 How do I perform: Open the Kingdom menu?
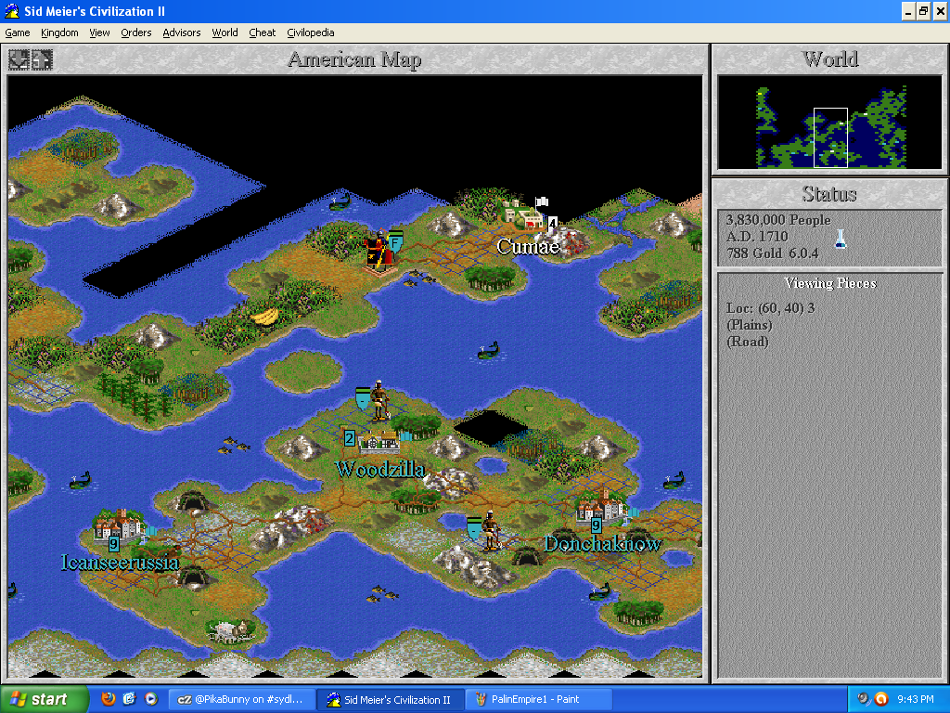[59, 32]
